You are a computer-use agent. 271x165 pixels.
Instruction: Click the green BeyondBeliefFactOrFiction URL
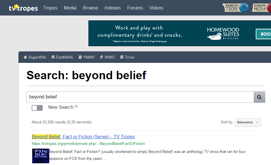click(88, 144)
